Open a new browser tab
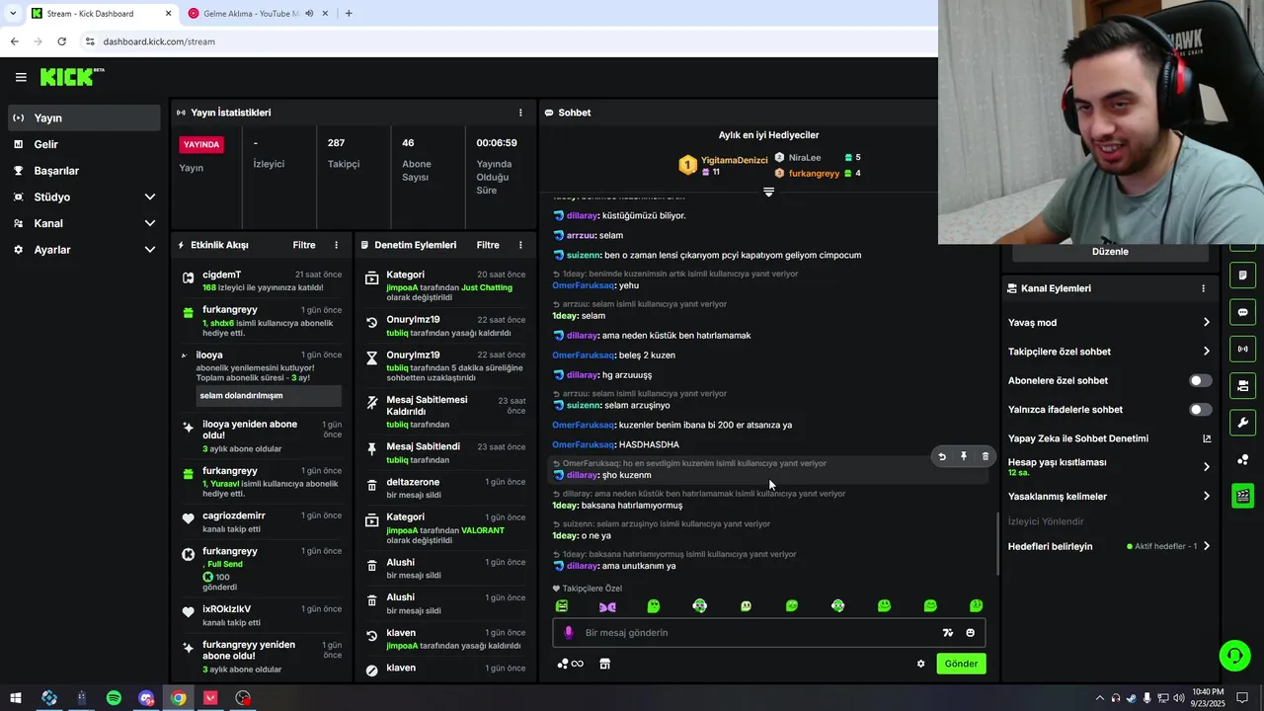This screenshot has width=1264, height=711. (x=349, y=14)
